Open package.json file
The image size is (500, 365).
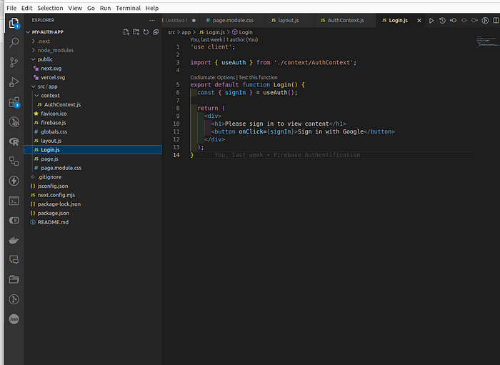click(x=54, y=213)
